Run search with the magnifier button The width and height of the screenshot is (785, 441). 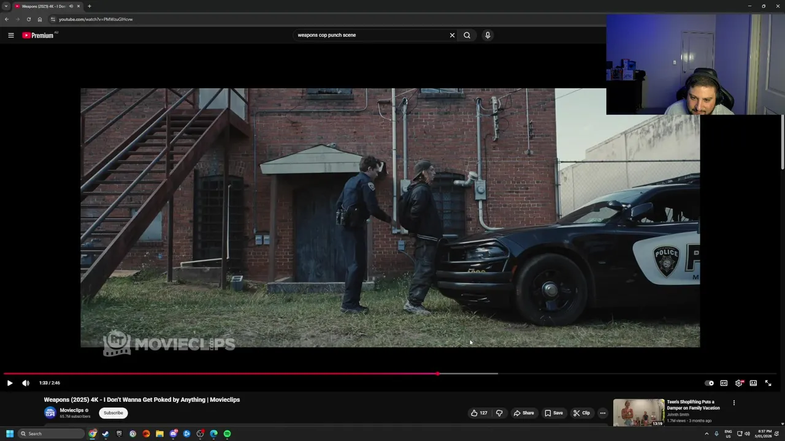pos(467,35)
